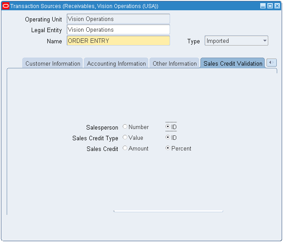283x243 pixels.
Task: Go to the Other Information tab
Action: point(175,63)
